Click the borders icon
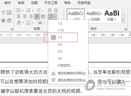The width and height of the screenshot is (131, 96). pyautogui.click(x=28, y=22)
